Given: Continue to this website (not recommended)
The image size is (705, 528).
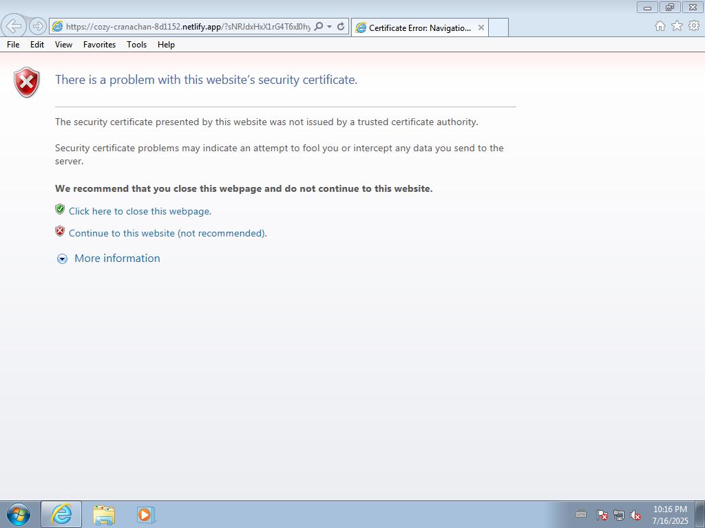Looking at the screenshot, I should pos(168,233).
